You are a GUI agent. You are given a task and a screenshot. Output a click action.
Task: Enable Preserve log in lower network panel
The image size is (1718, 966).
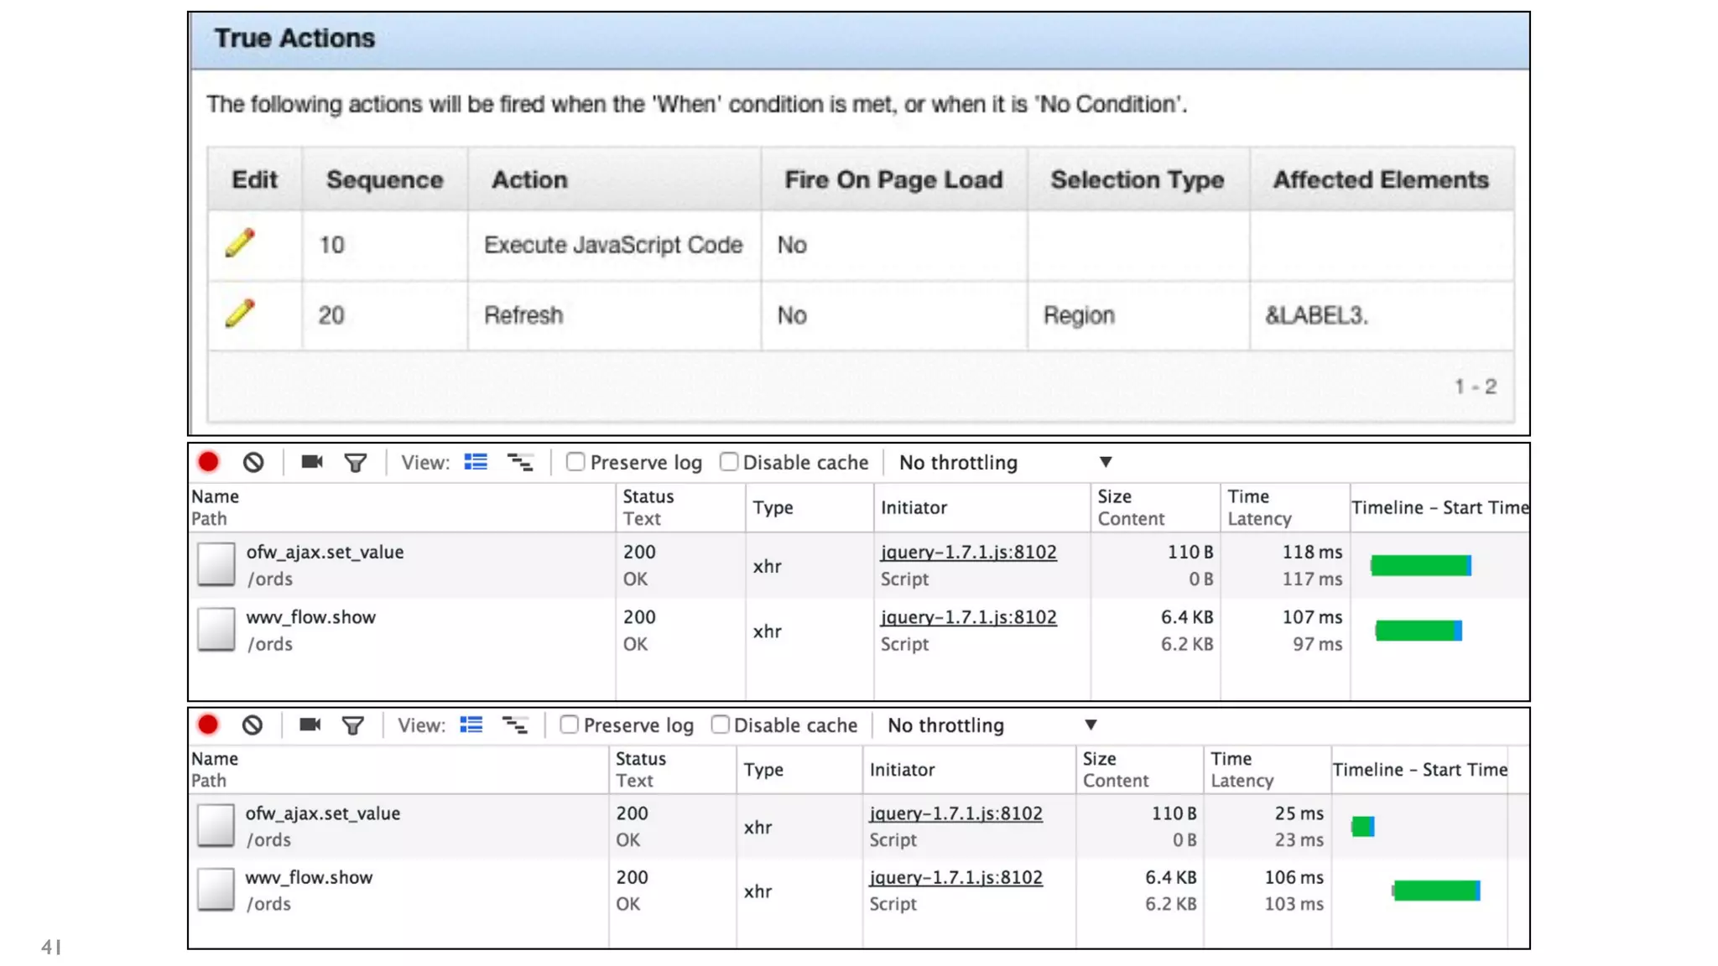(570, 725)
